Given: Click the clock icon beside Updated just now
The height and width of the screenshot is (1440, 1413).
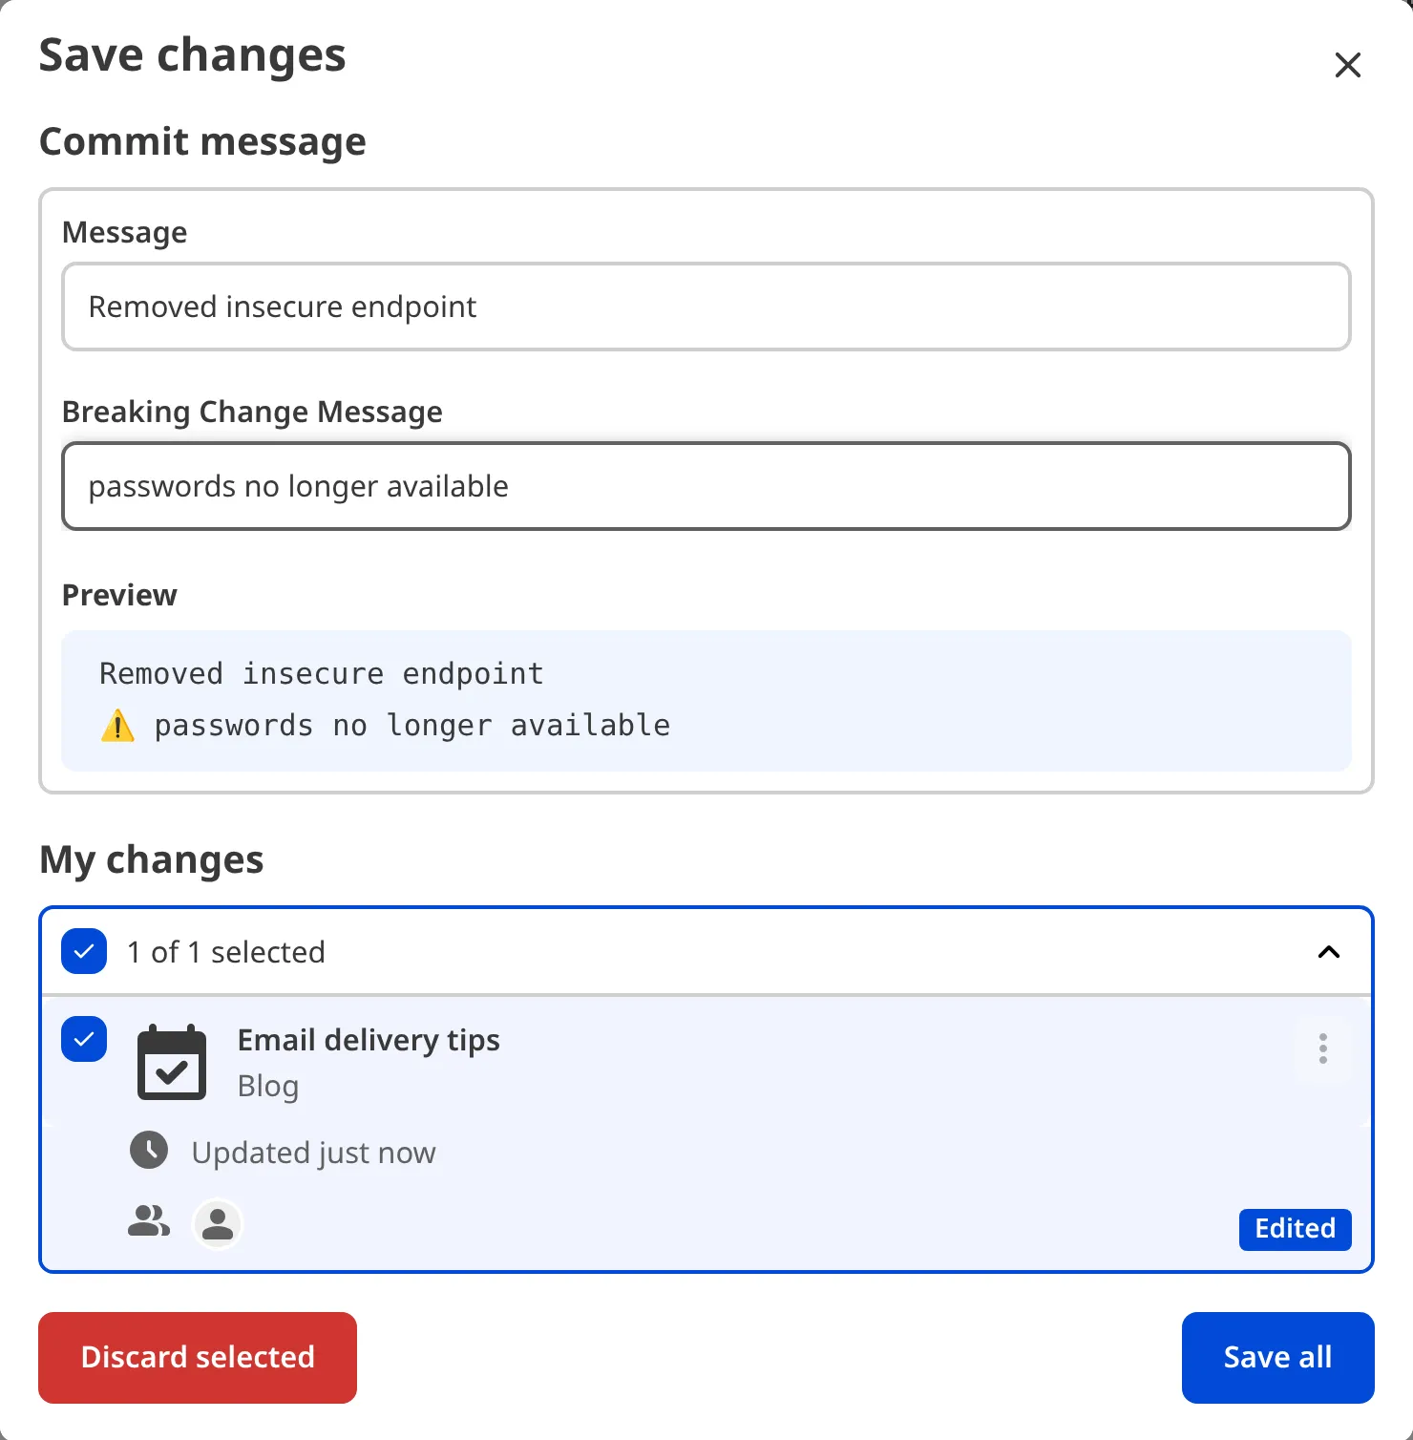Looking at the screenshot, I should [x=149, y=1151].
